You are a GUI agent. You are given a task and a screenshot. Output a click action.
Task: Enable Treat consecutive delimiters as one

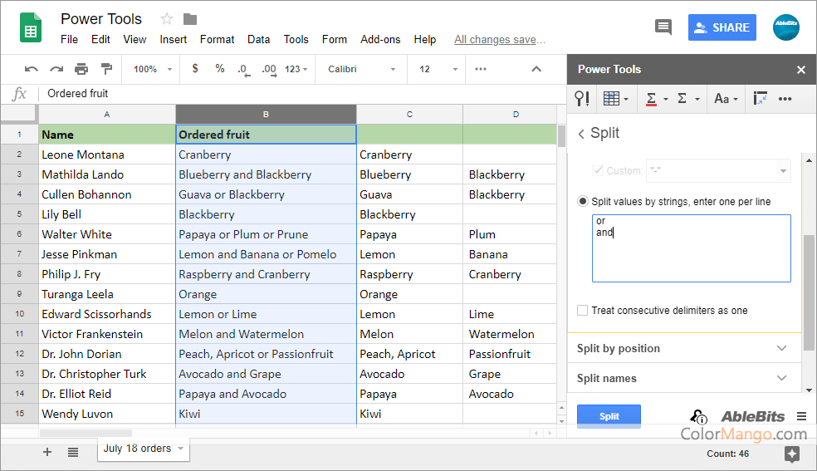click(x=583, y=311)
